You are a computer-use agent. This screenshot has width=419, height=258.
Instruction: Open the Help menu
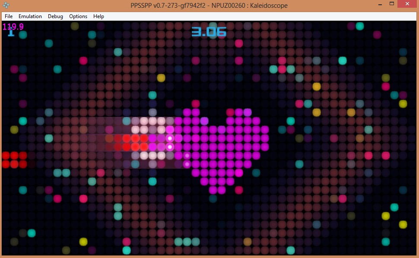[x=98, y=16]
